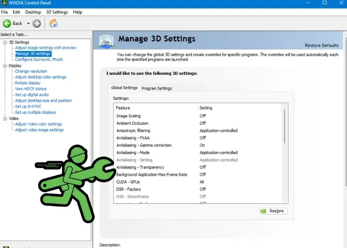The height and width of the screenshot is (248, 347).
Task: Open Configure Surround, PhysX
Action: click(39, 60)
